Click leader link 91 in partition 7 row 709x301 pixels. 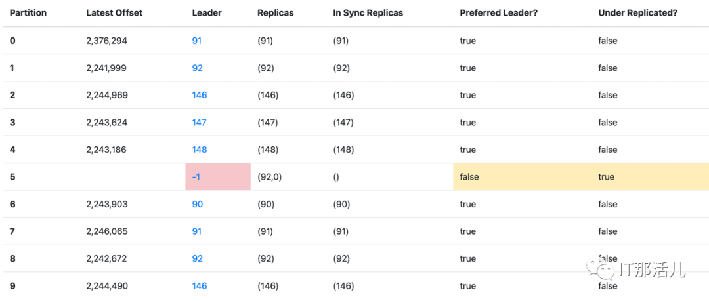coord(197,231)
